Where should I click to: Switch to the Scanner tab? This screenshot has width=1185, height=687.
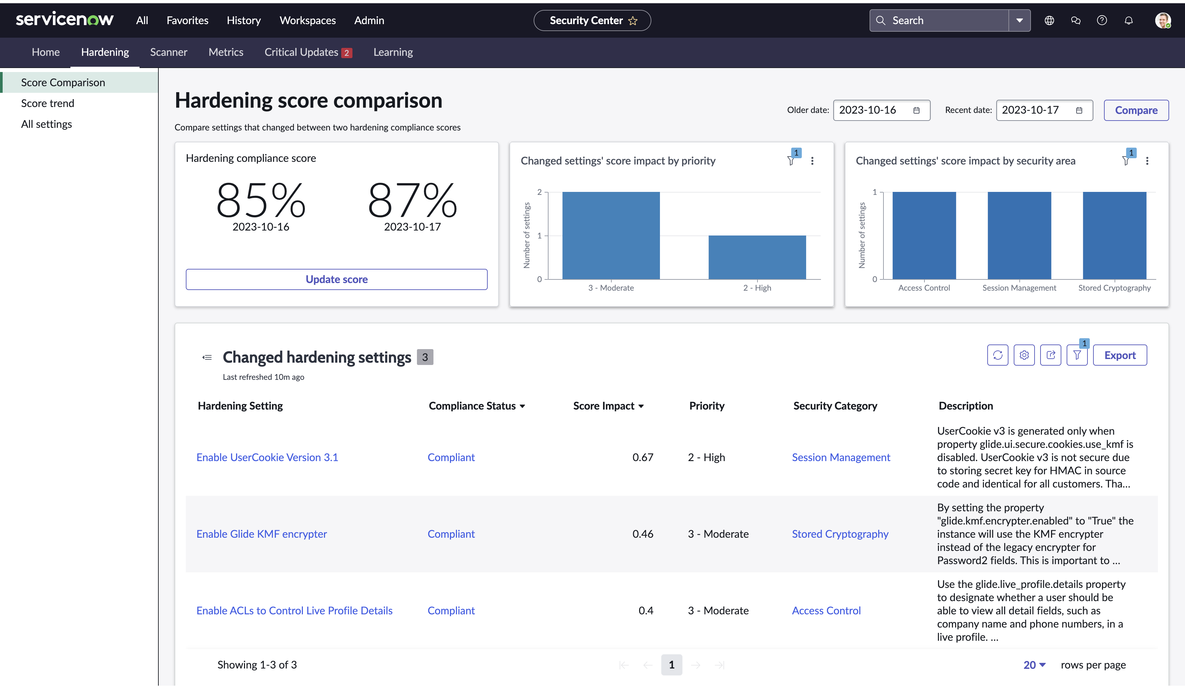pos(168,52)
